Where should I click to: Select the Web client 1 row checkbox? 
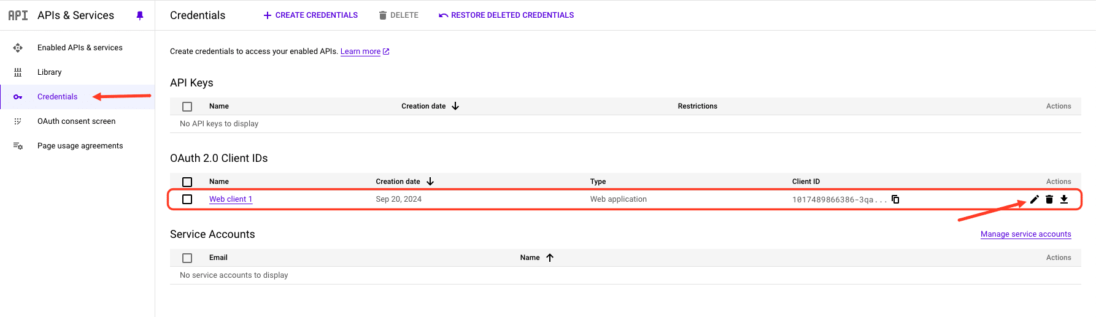point(187,199)
